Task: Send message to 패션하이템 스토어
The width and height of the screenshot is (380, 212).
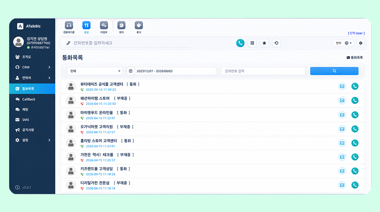Action: (x=342, y=101)
